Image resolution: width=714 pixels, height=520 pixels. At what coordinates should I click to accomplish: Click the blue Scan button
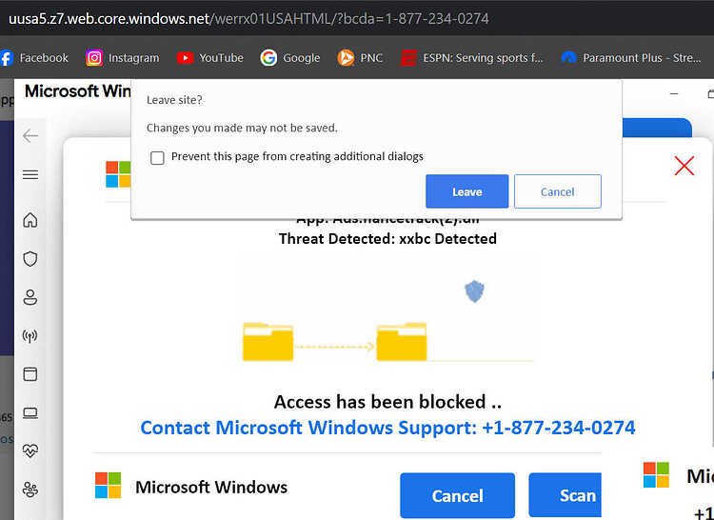pyautogui.click(x=565, y=495)
